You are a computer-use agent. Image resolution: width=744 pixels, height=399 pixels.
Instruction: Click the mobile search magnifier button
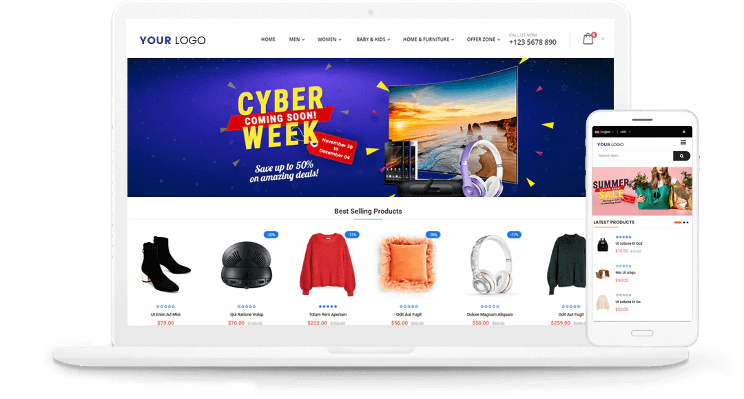681,156
